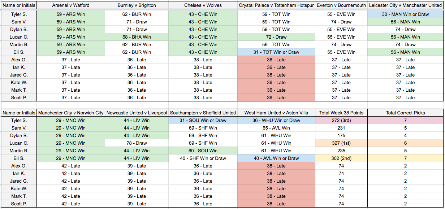Select the Total Week 38 Points header
Image resolution: width=445 pixels, height=209 pixels.
pyautogui.click(x=341, y=113)
